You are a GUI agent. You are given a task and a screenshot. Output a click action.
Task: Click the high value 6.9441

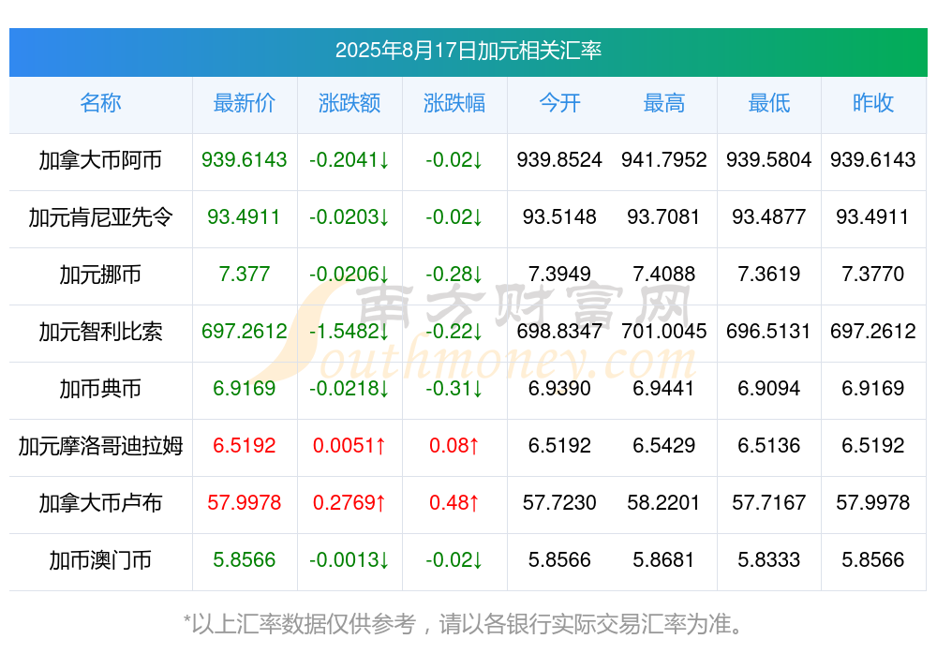(x=664, y=389)
